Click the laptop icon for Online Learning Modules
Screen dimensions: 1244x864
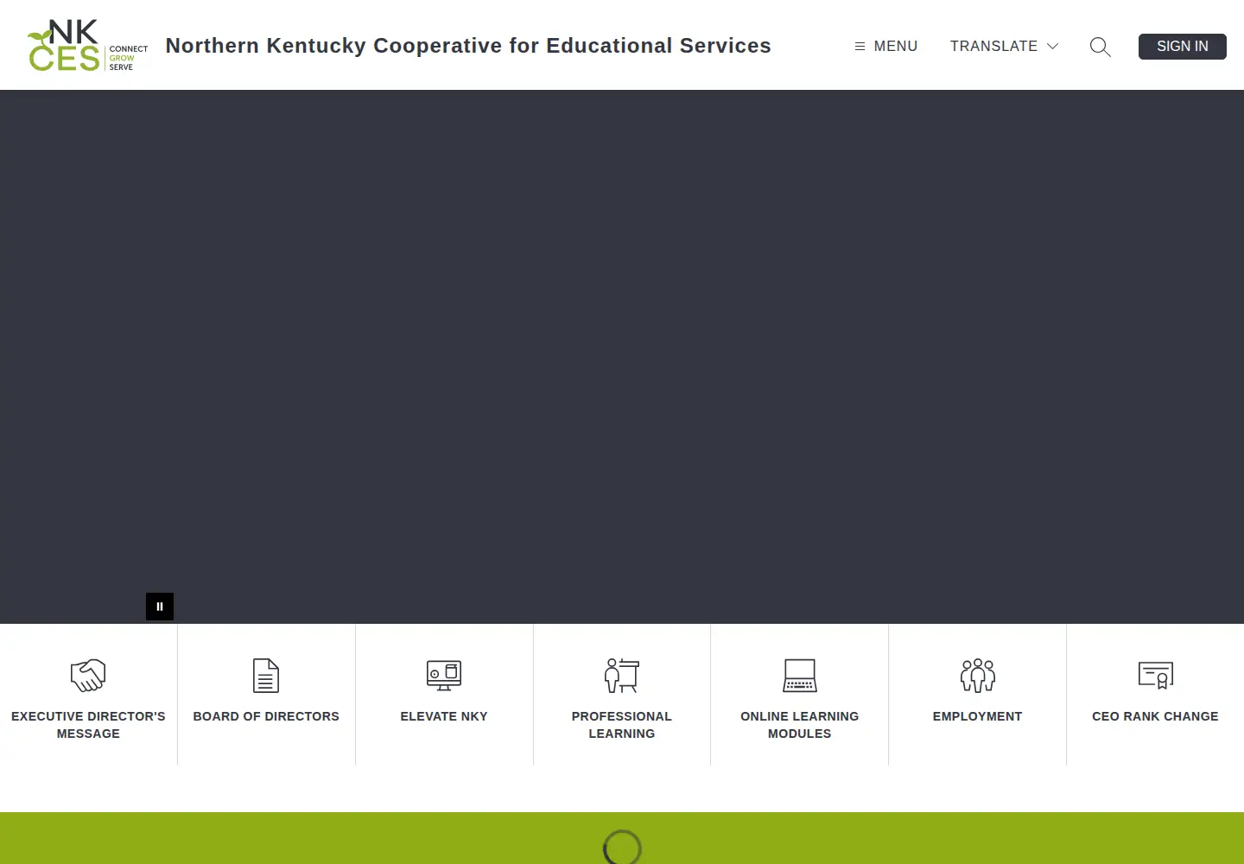800,676
